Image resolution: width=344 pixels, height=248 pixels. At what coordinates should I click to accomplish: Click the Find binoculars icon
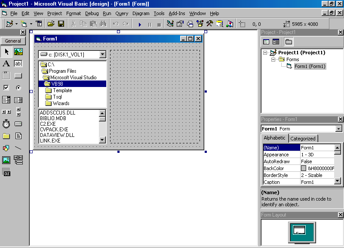point(103,24)
